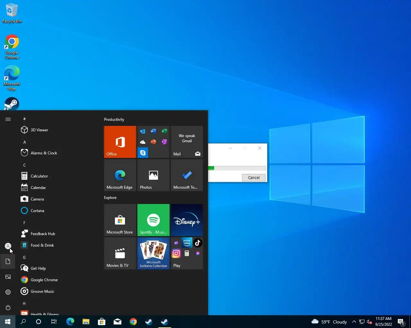Click the Productivity group header
This screenshot has width=411, height=328.
point(114,119)
